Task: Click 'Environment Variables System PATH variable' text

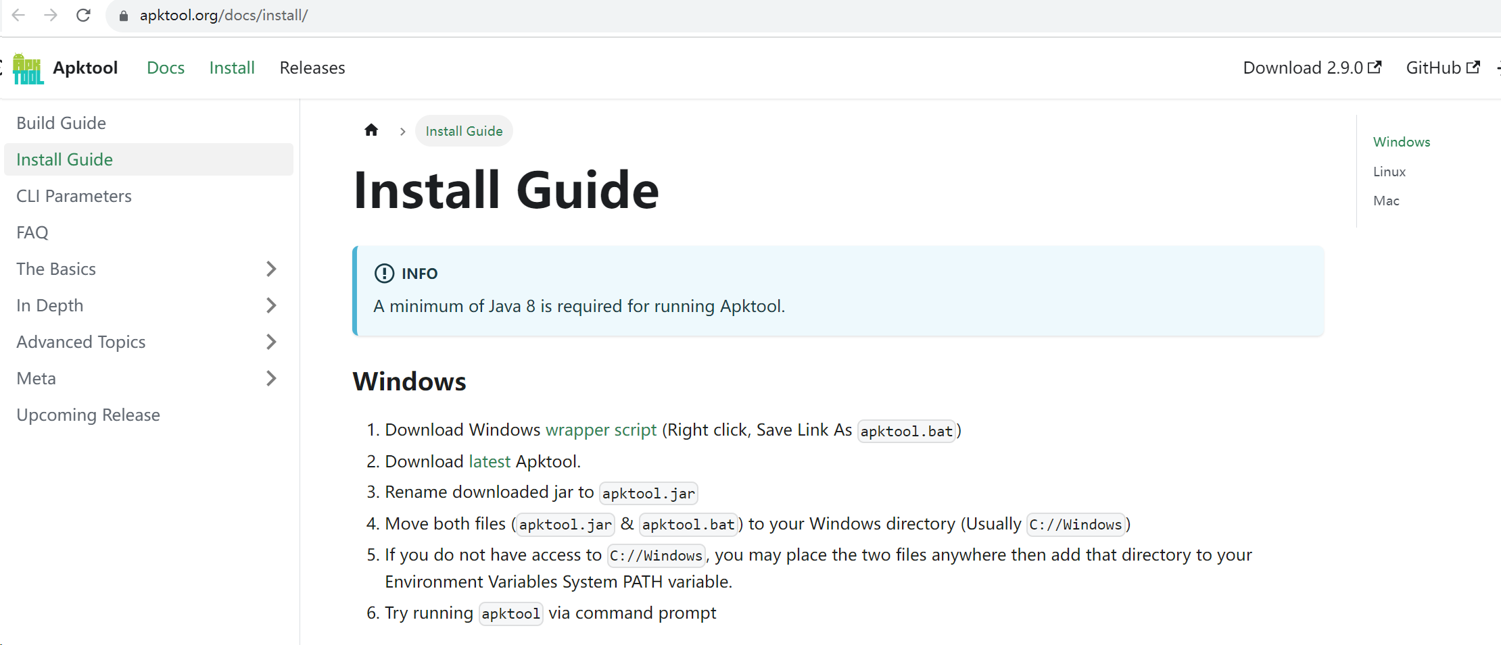Action: pos(558,582)
